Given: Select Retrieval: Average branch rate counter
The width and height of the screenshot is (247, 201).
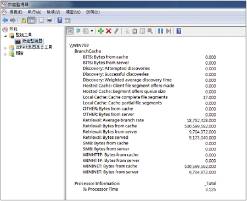Looking at the screenshot, I should click(x=113, y=120).
